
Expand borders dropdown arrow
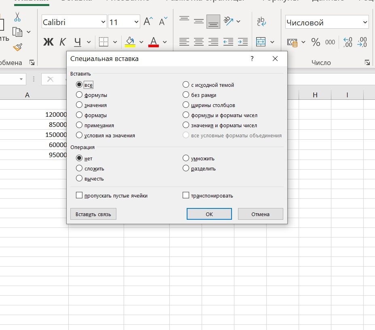(x=115, y=42)
